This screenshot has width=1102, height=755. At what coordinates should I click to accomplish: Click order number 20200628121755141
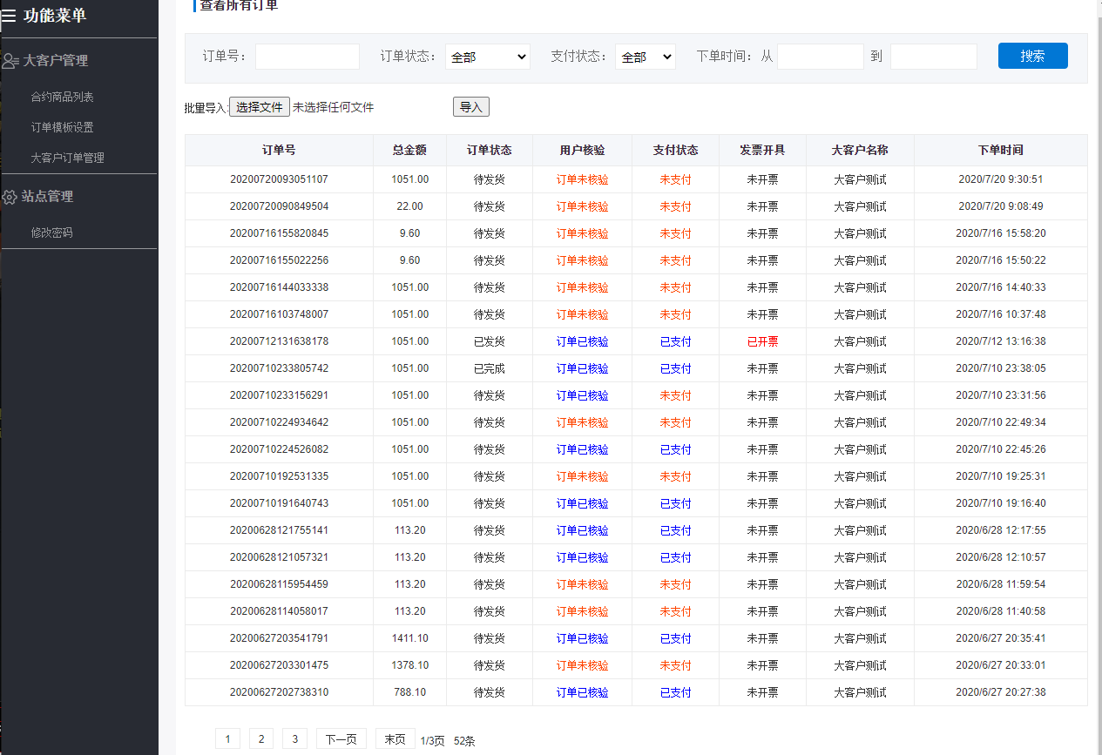[x=279, y=530]
